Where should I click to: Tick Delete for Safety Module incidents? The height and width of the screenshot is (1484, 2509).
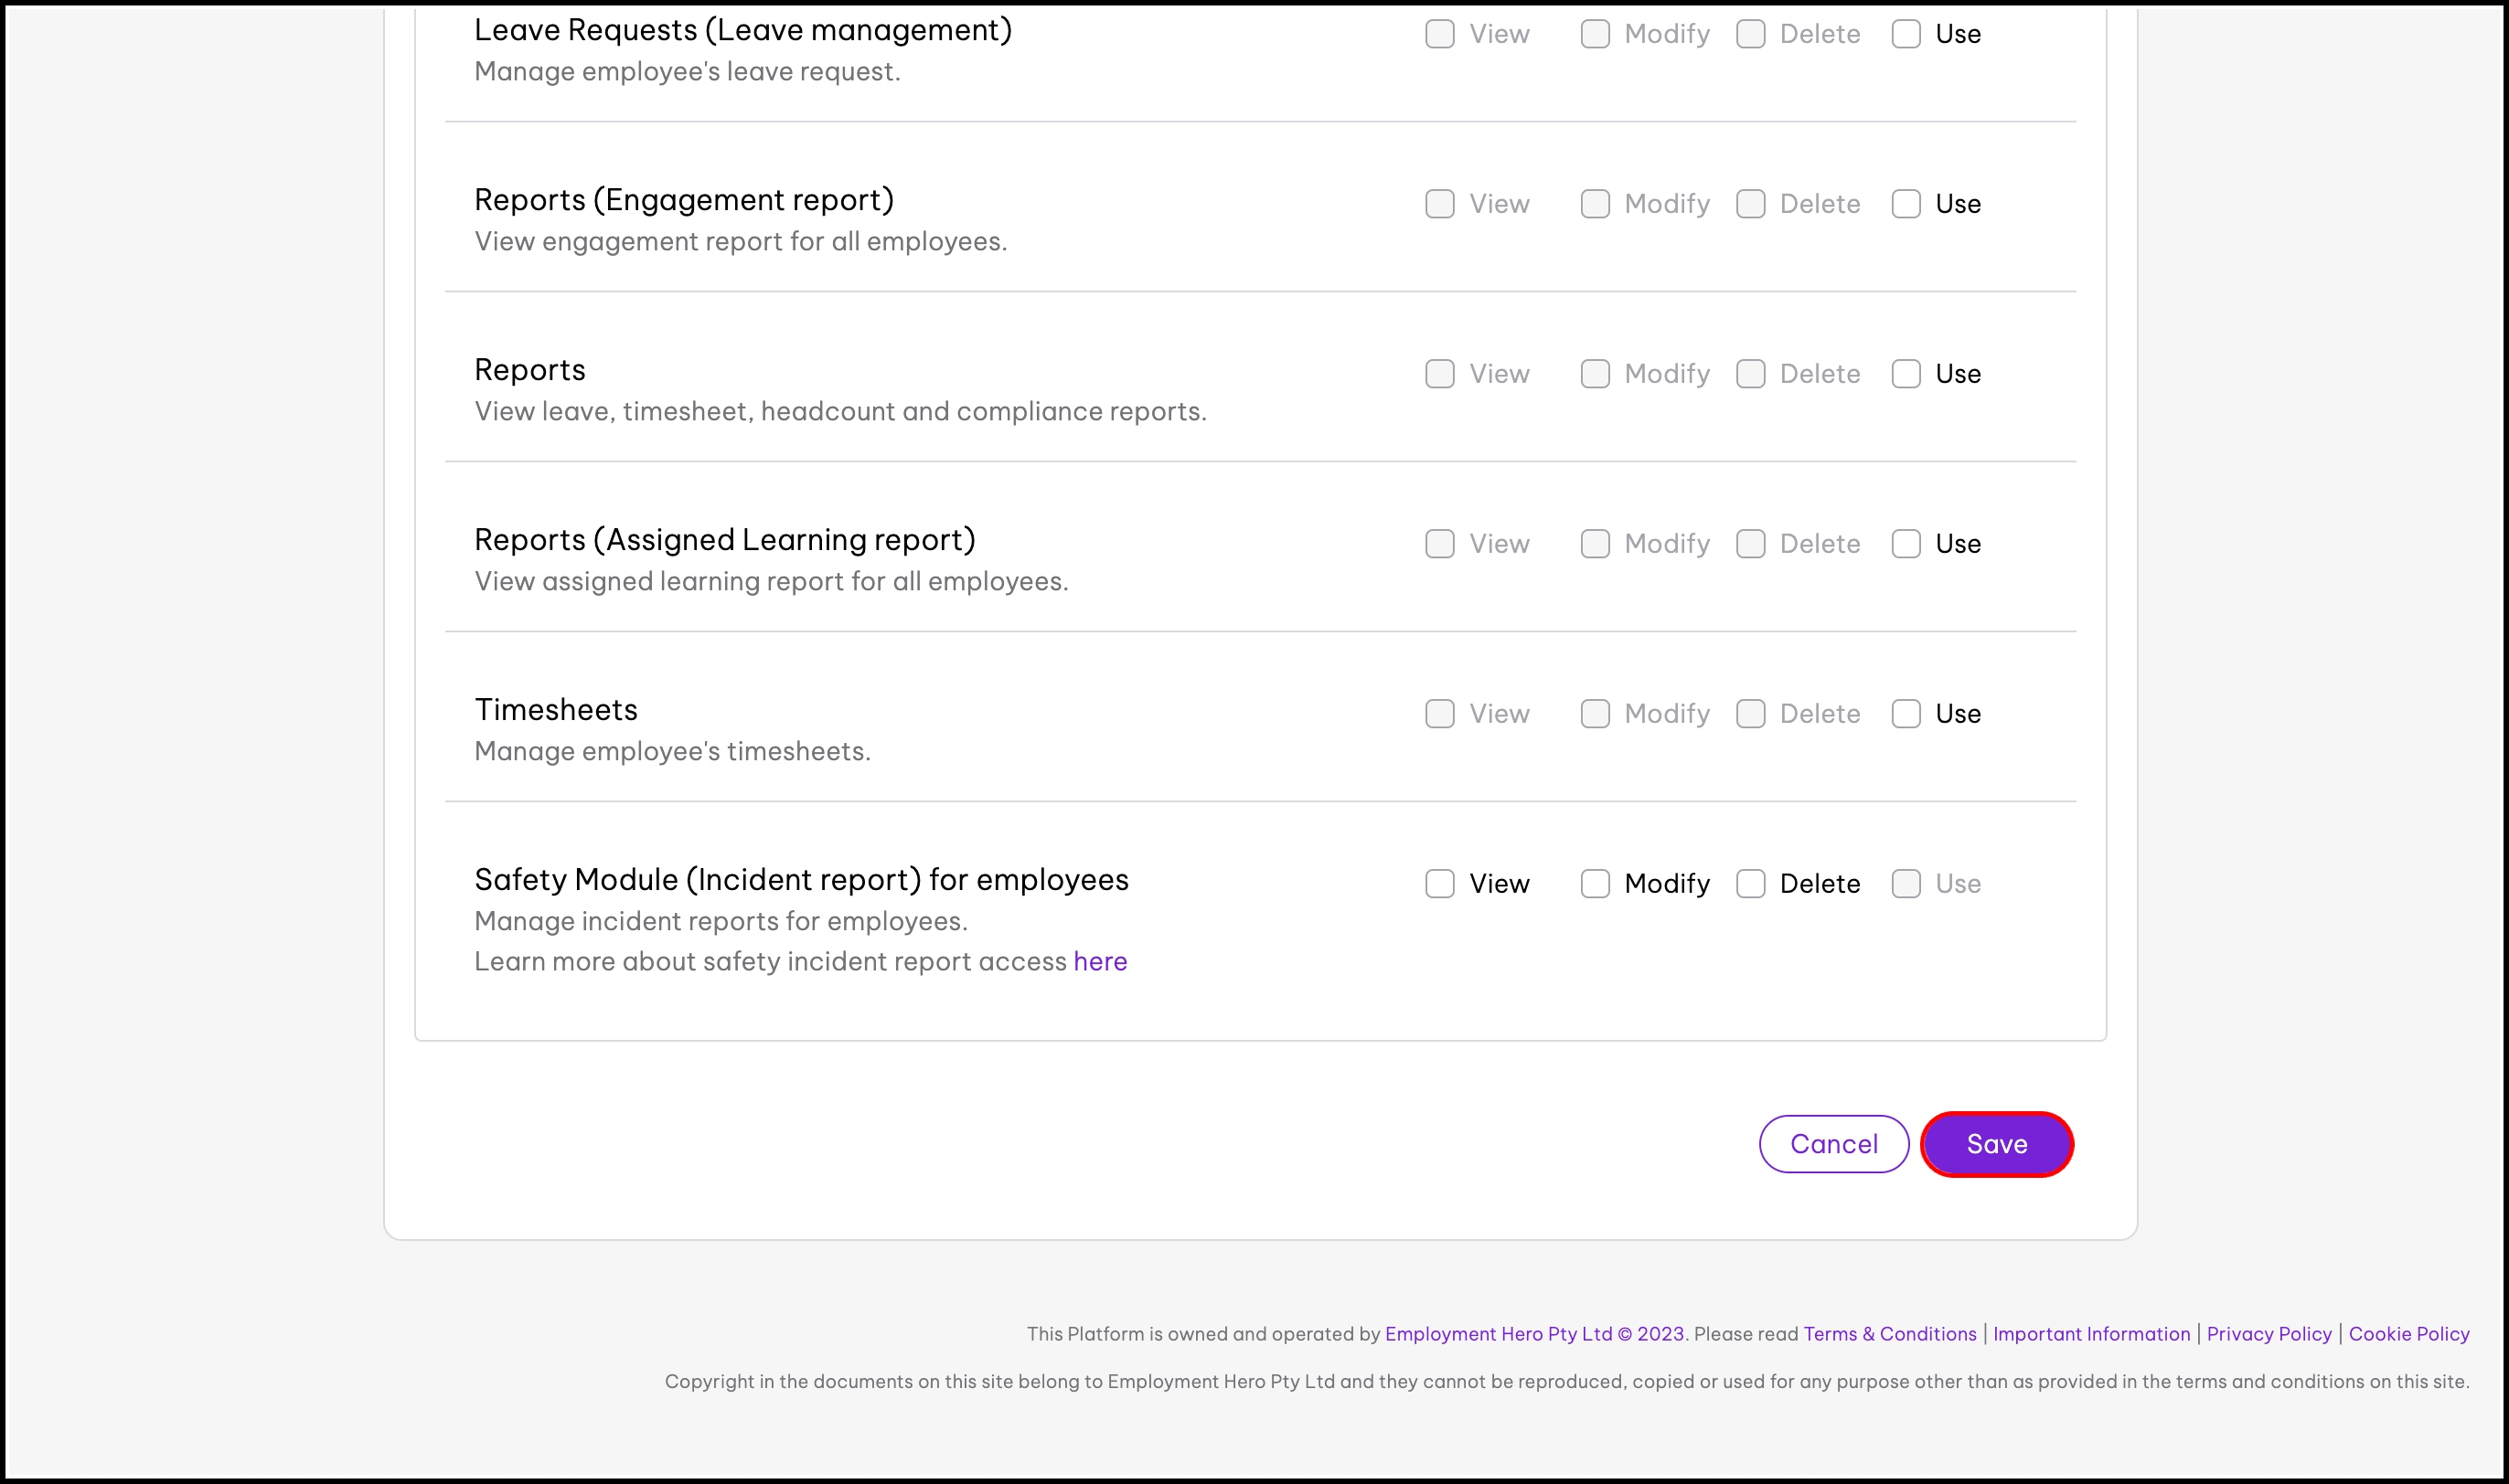pos(1750,884)
